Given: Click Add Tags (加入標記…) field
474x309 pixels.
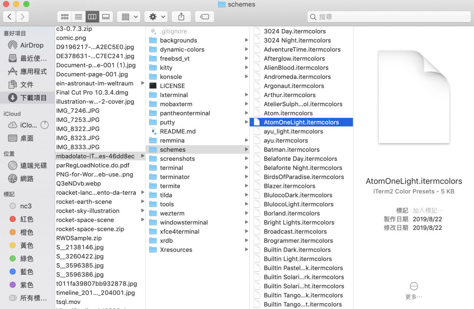Looking at the screenshot, I should pos(428,210).
